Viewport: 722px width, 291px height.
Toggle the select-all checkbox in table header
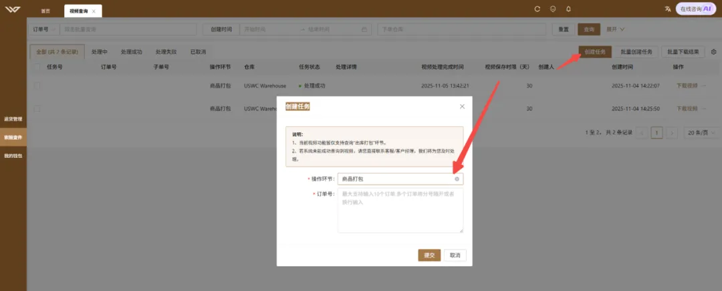[x=37, y=67]
